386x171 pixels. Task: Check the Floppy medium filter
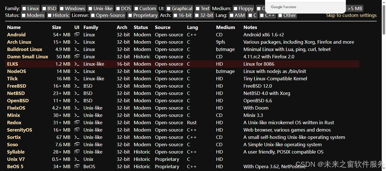[x=235, y=9]
